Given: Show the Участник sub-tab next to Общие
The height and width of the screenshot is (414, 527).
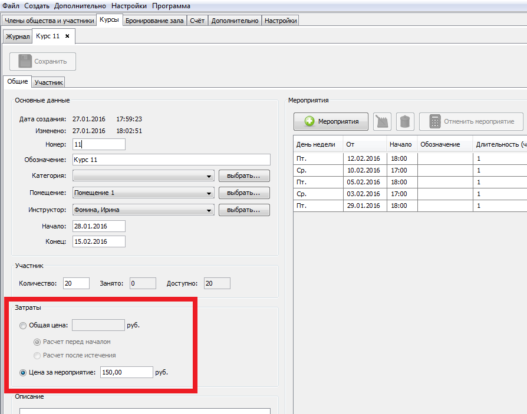Looking at the screenshot, I should (x=48, y=82).
